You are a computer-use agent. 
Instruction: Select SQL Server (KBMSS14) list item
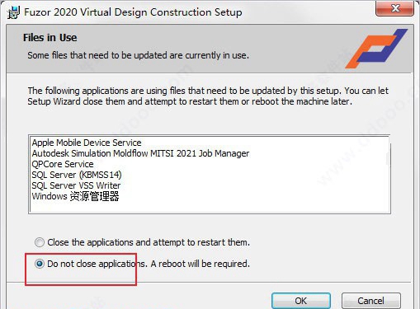point(77,175)
